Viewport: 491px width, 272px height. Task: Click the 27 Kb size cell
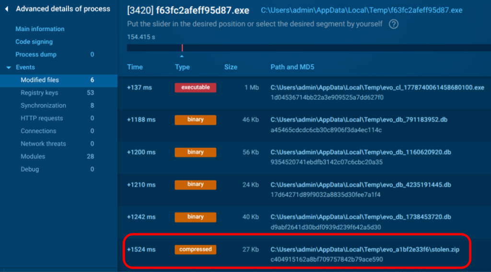point(250,250)
